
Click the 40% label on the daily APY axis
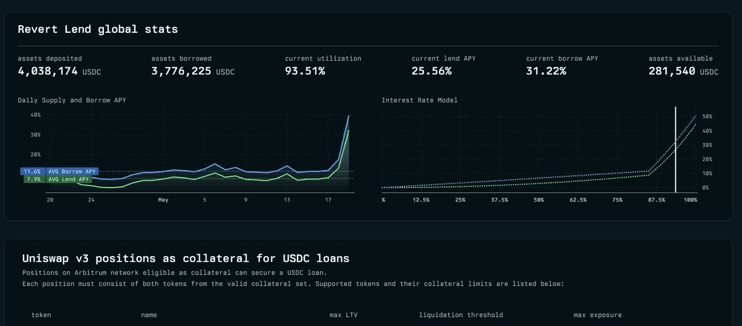tap(35, 114)
